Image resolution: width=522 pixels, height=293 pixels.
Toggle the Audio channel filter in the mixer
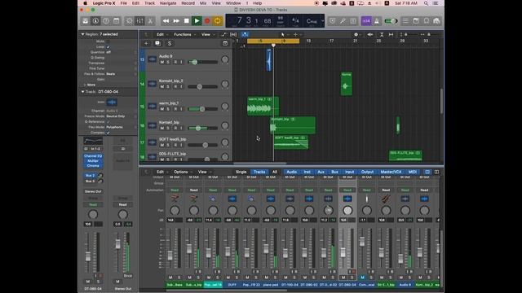(x=292, y=172)
